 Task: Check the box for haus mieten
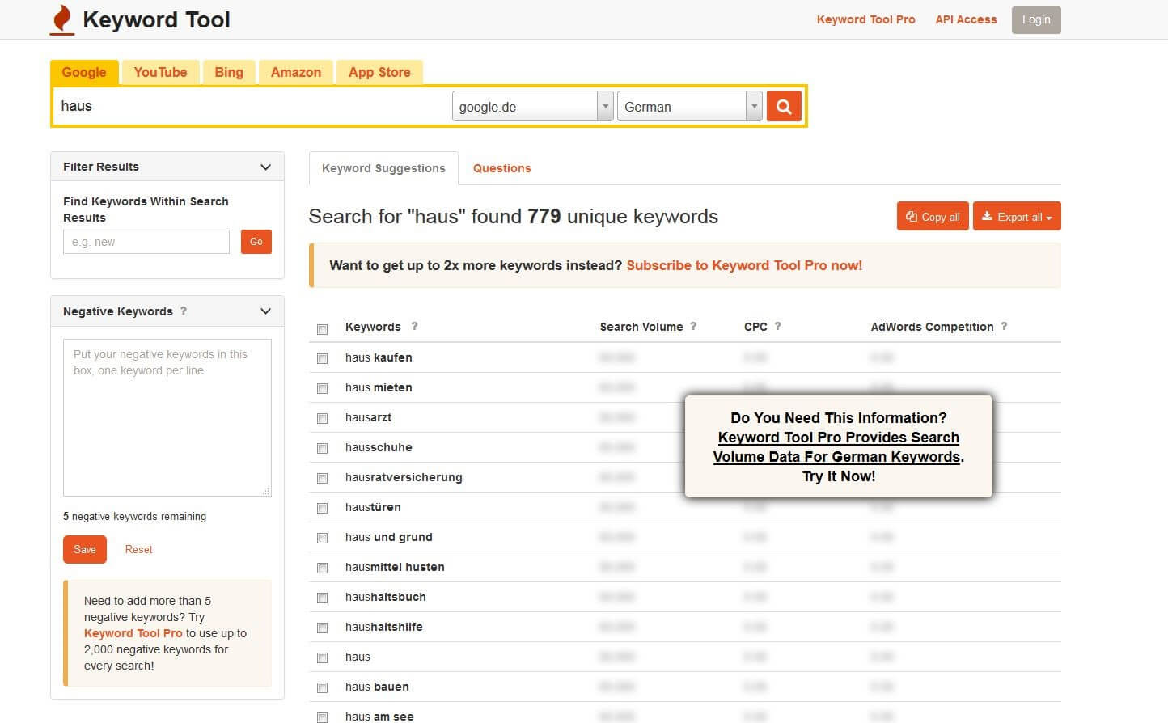(x=322, y=388)
